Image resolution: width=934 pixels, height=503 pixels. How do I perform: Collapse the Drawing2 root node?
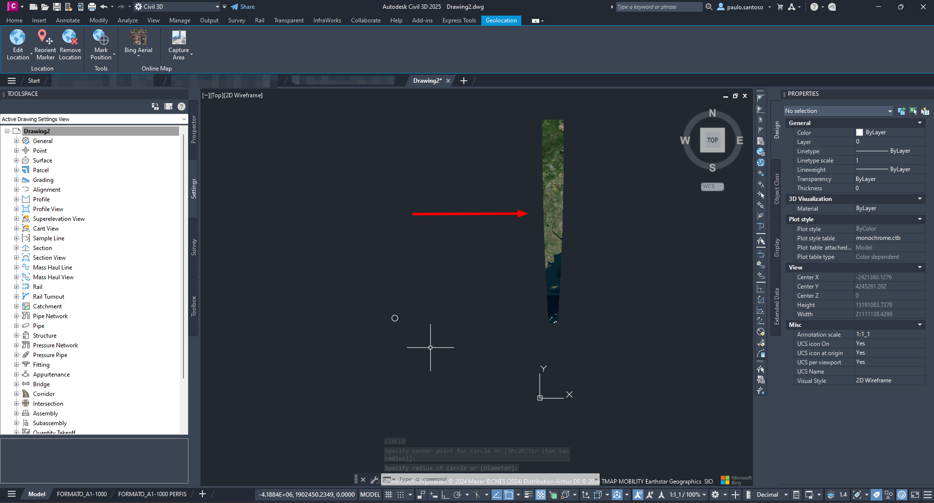(x=7, y=131)
